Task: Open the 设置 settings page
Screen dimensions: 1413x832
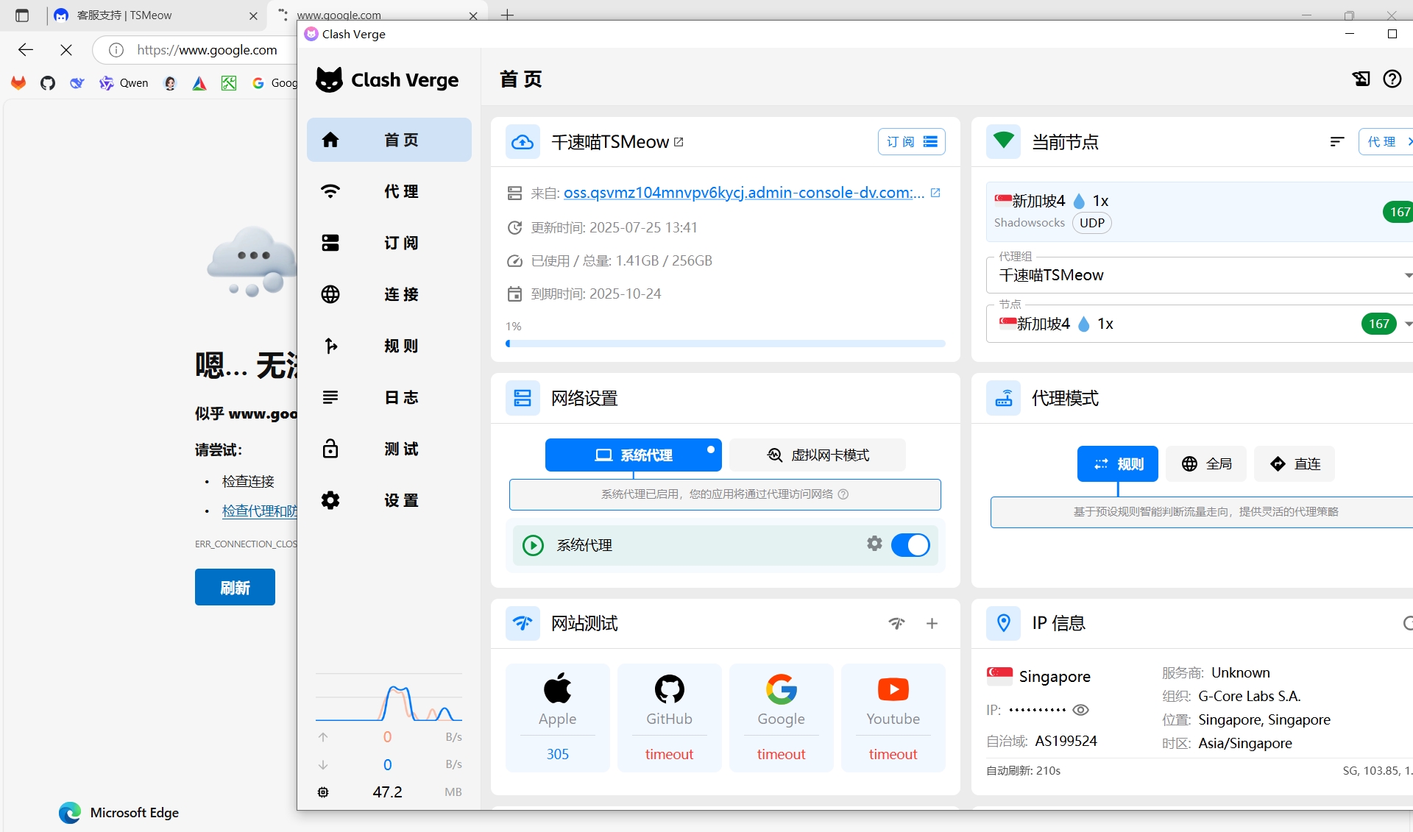Action: (389, 500)
